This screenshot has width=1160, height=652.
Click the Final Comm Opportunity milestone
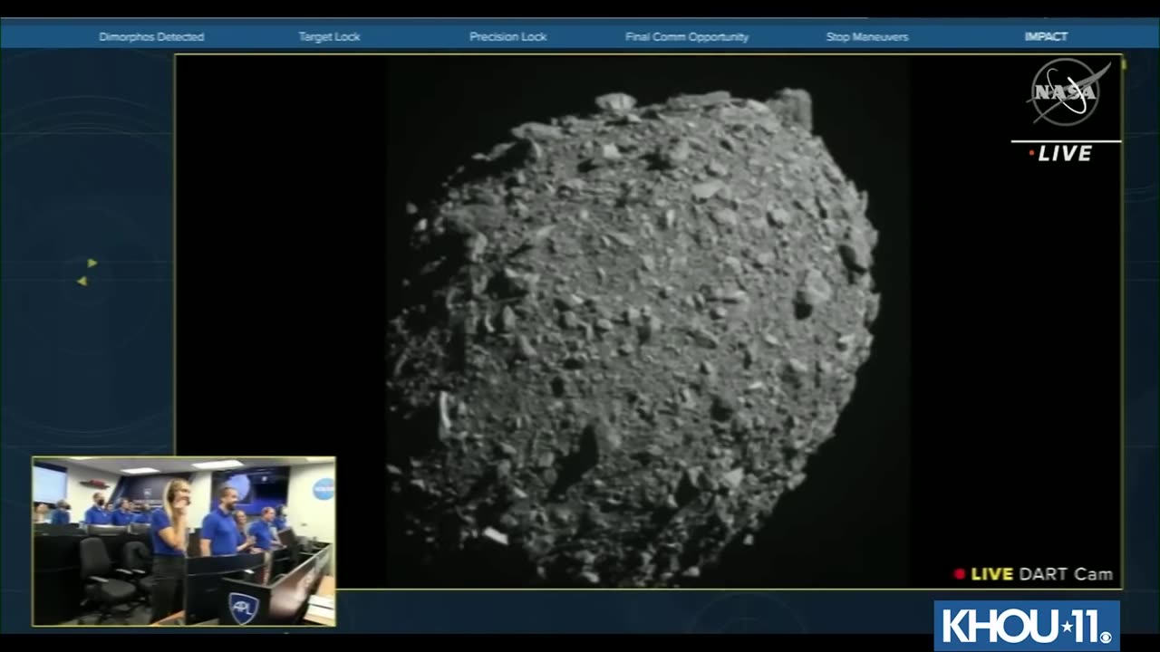pyautogui.click(x=687, y=37)
